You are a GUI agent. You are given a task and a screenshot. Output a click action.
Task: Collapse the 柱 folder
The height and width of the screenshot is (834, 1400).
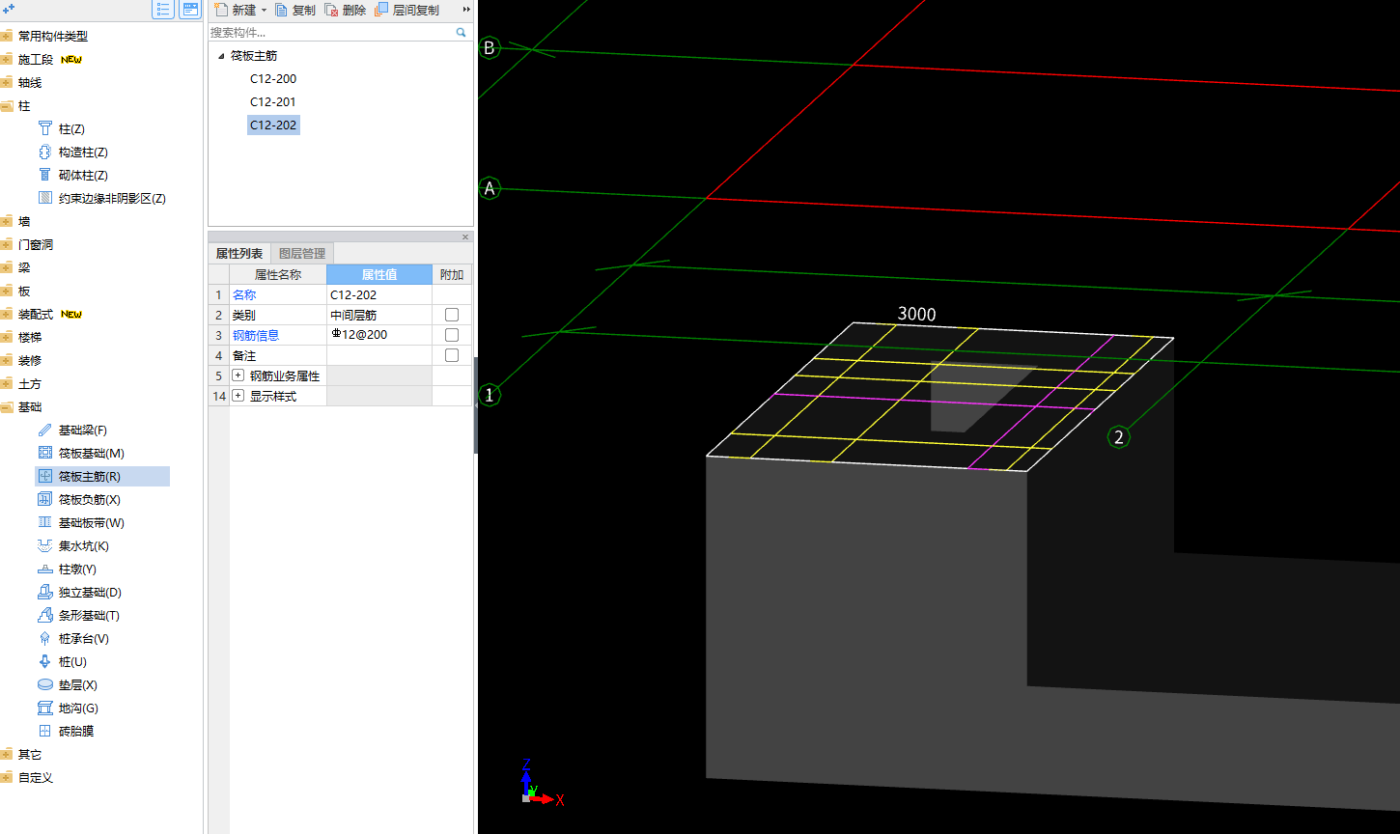[x=7, y=105]
